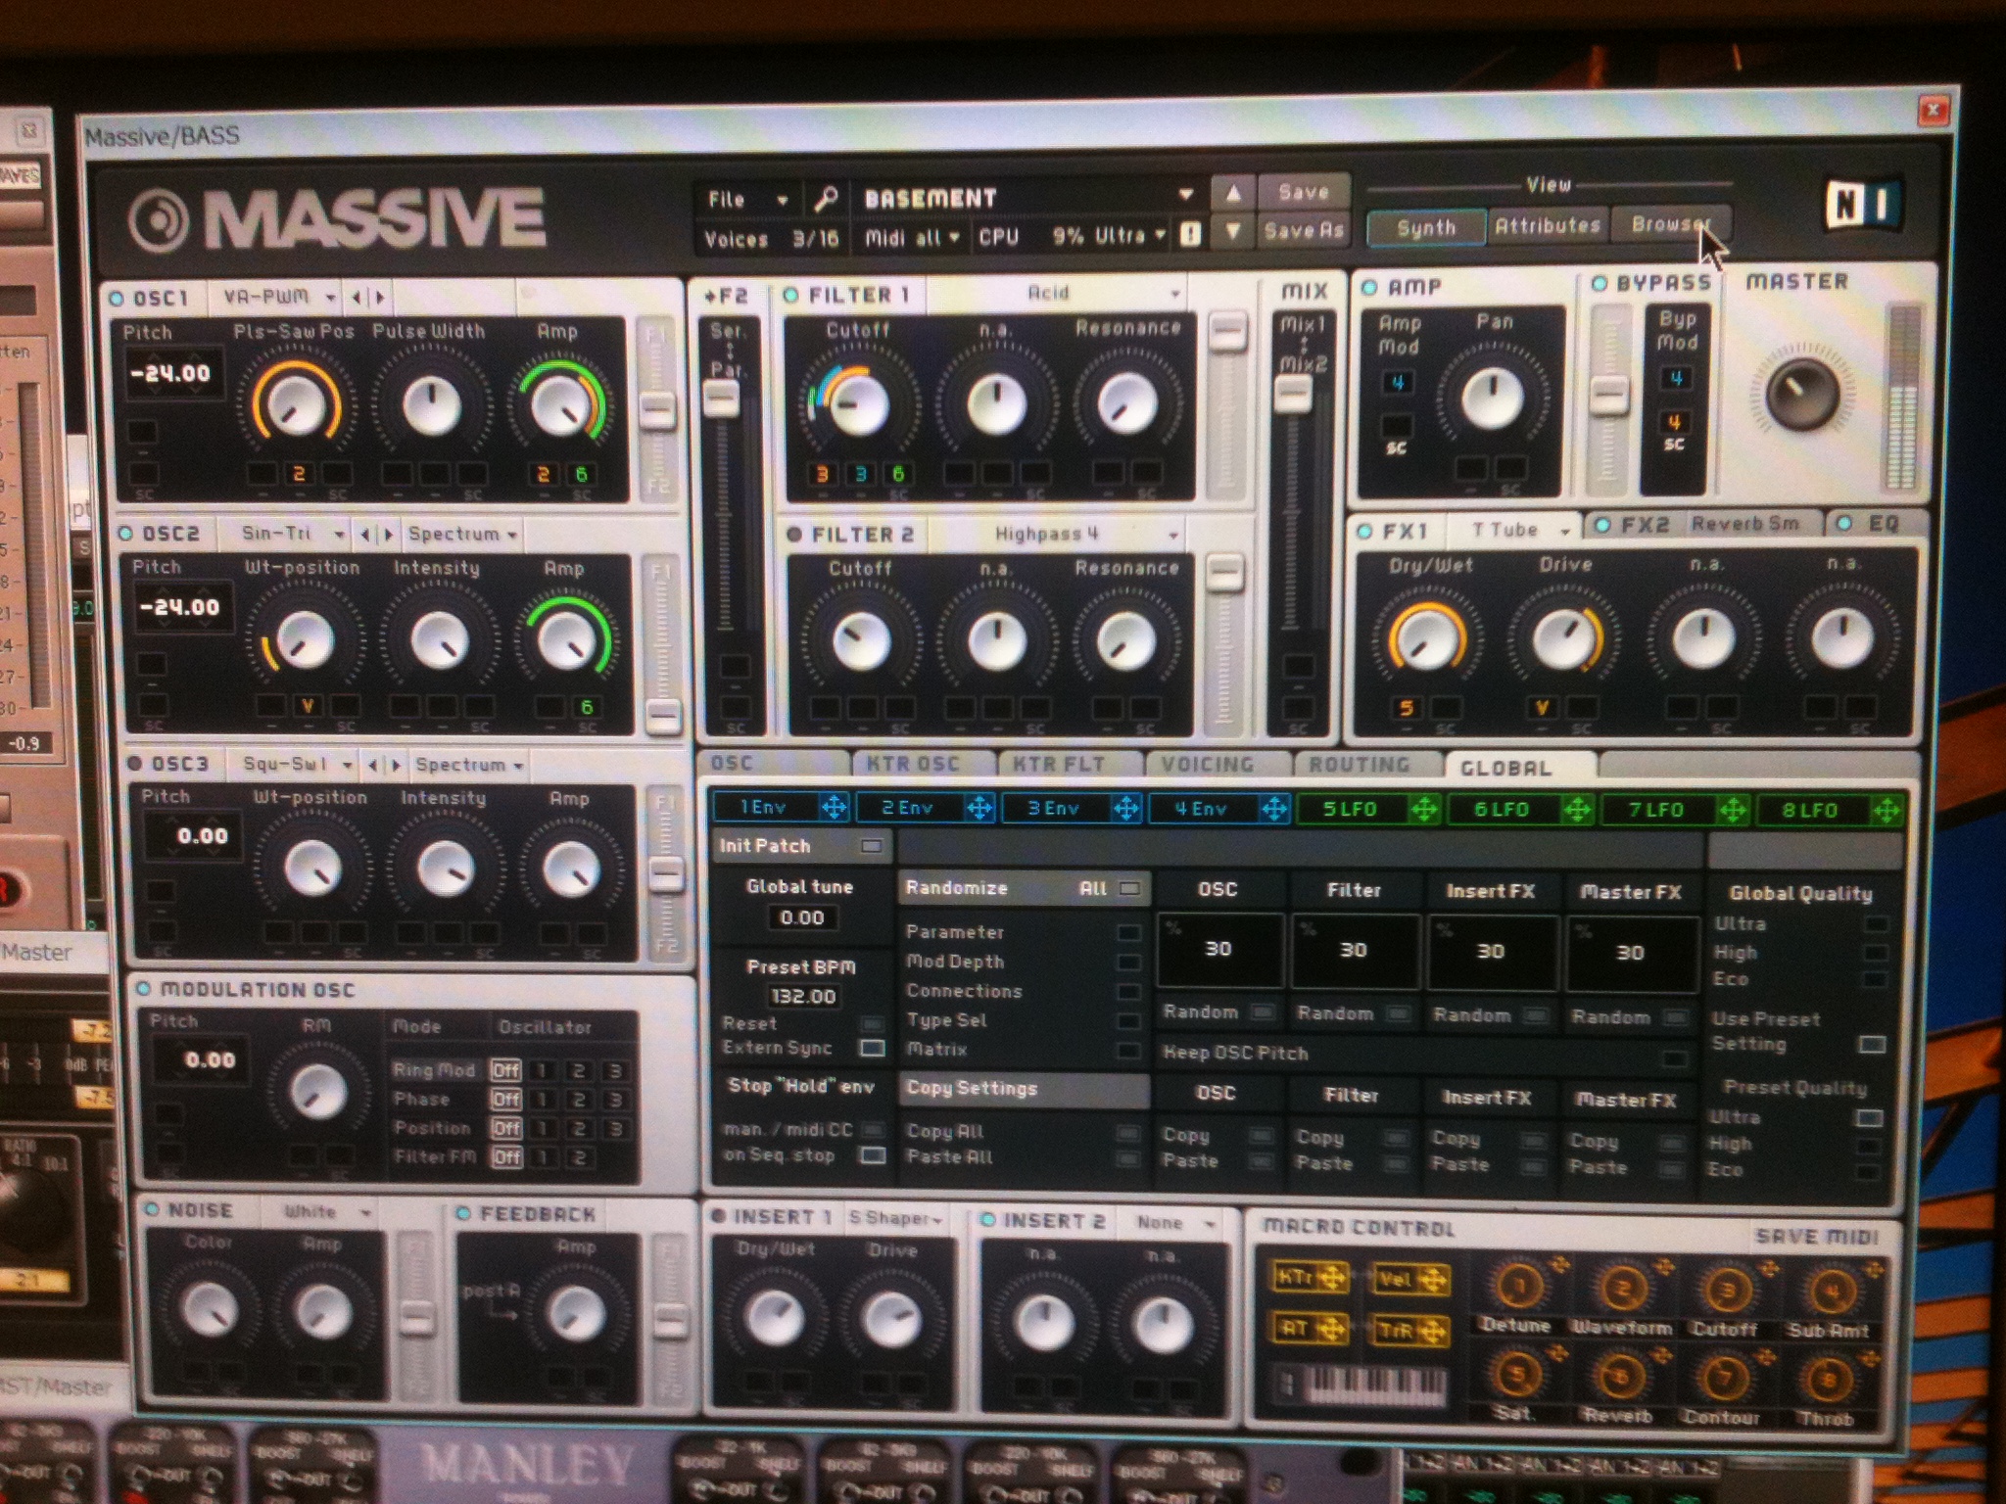Click OSC1 previous wavetable arrow
Image resolution: width=2006 pixels, height=1504 pixels.
(x=358, y=297)
